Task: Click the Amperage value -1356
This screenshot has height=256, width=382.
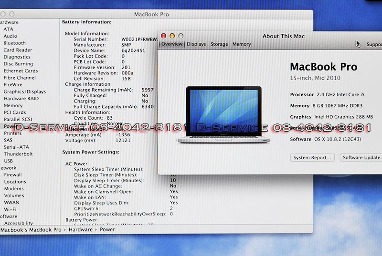Action: click(123, 135)
